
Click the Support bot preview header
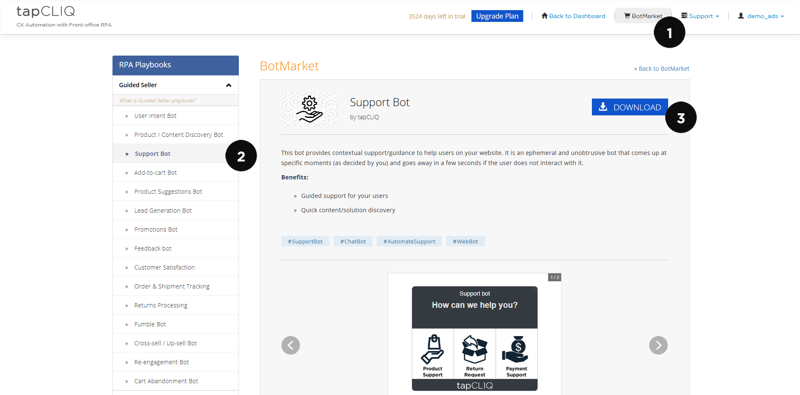(x=475, y=307)
